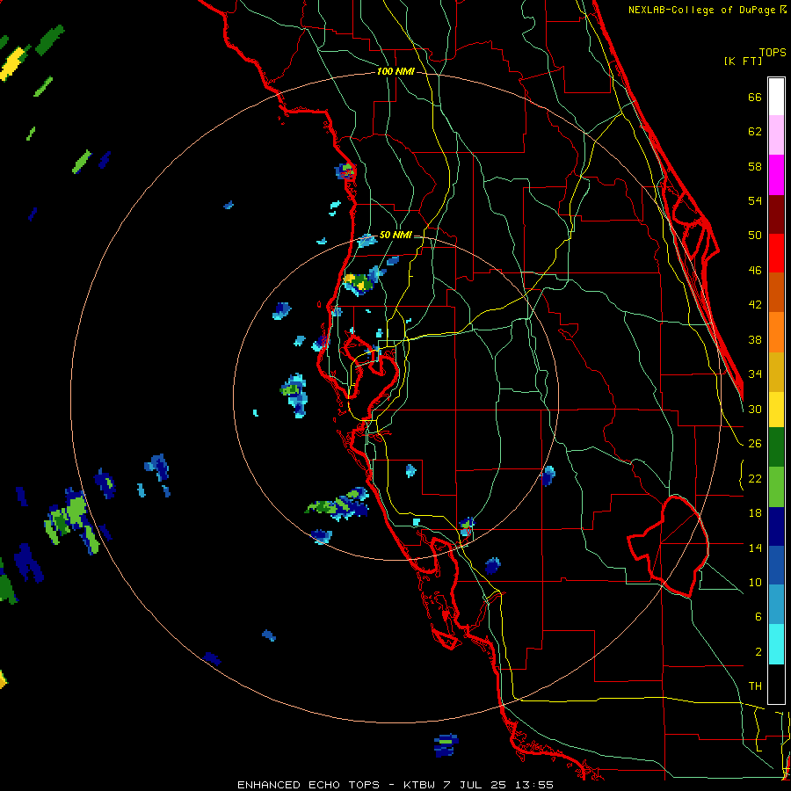
Task: Click the legend value 34
Action: click(x=755, y=374)
